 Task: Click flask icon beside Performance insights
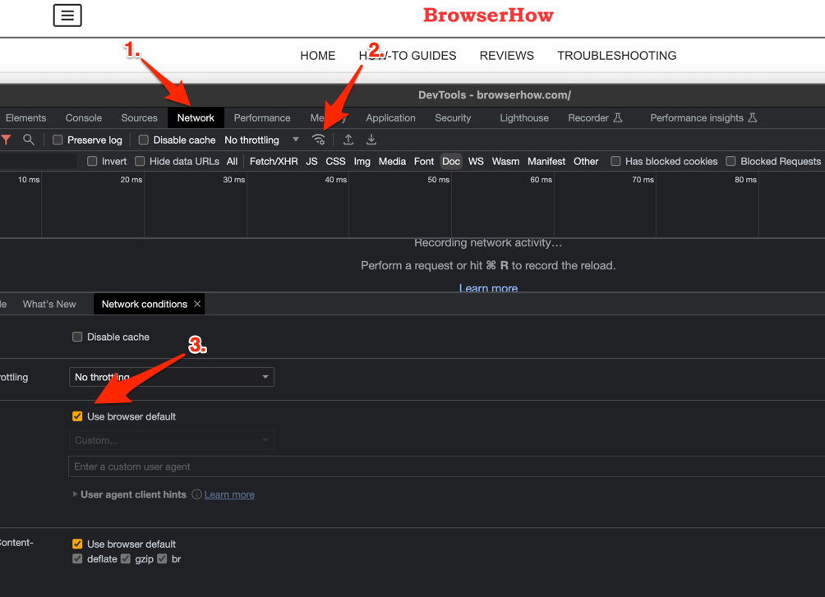[753, 117]
